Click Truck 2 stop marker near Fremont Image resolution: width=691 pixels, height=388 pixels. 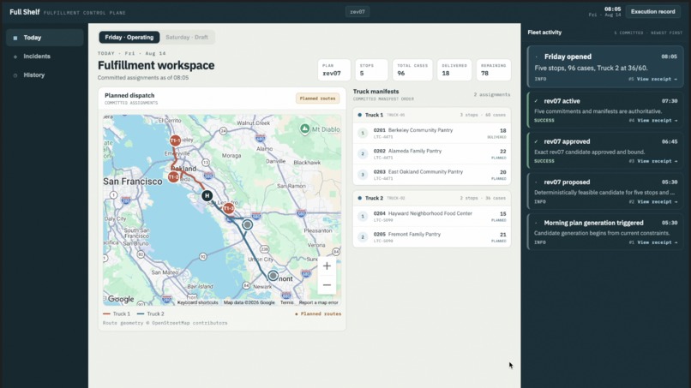273,276
